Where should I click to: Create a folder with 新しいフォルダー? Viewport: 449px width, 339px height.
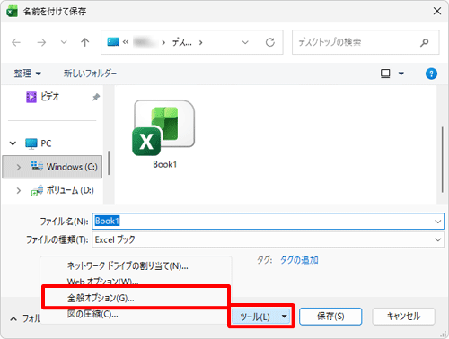click(x=90, y=74)
